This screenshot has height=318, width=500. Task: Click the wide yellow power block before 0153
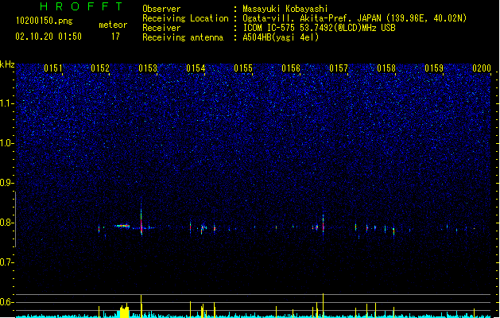(x=124, y=312)
